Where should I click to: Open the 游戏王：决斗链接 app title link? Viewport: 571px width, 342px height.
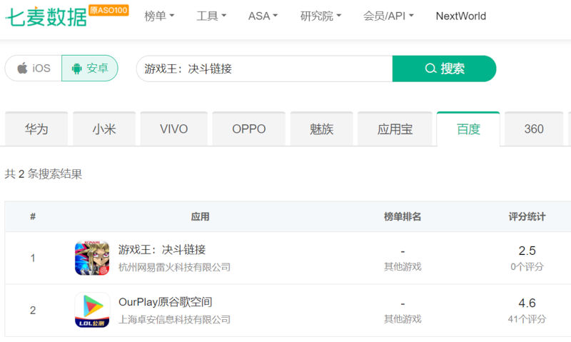162,250
